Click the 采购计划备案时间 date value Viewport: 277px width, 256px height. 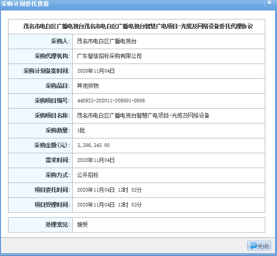(96, 71)
